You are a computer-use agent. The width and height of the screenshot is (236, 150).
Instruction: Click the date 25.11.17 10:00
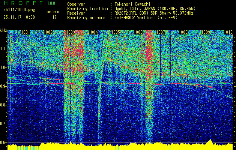coord(19,17)
